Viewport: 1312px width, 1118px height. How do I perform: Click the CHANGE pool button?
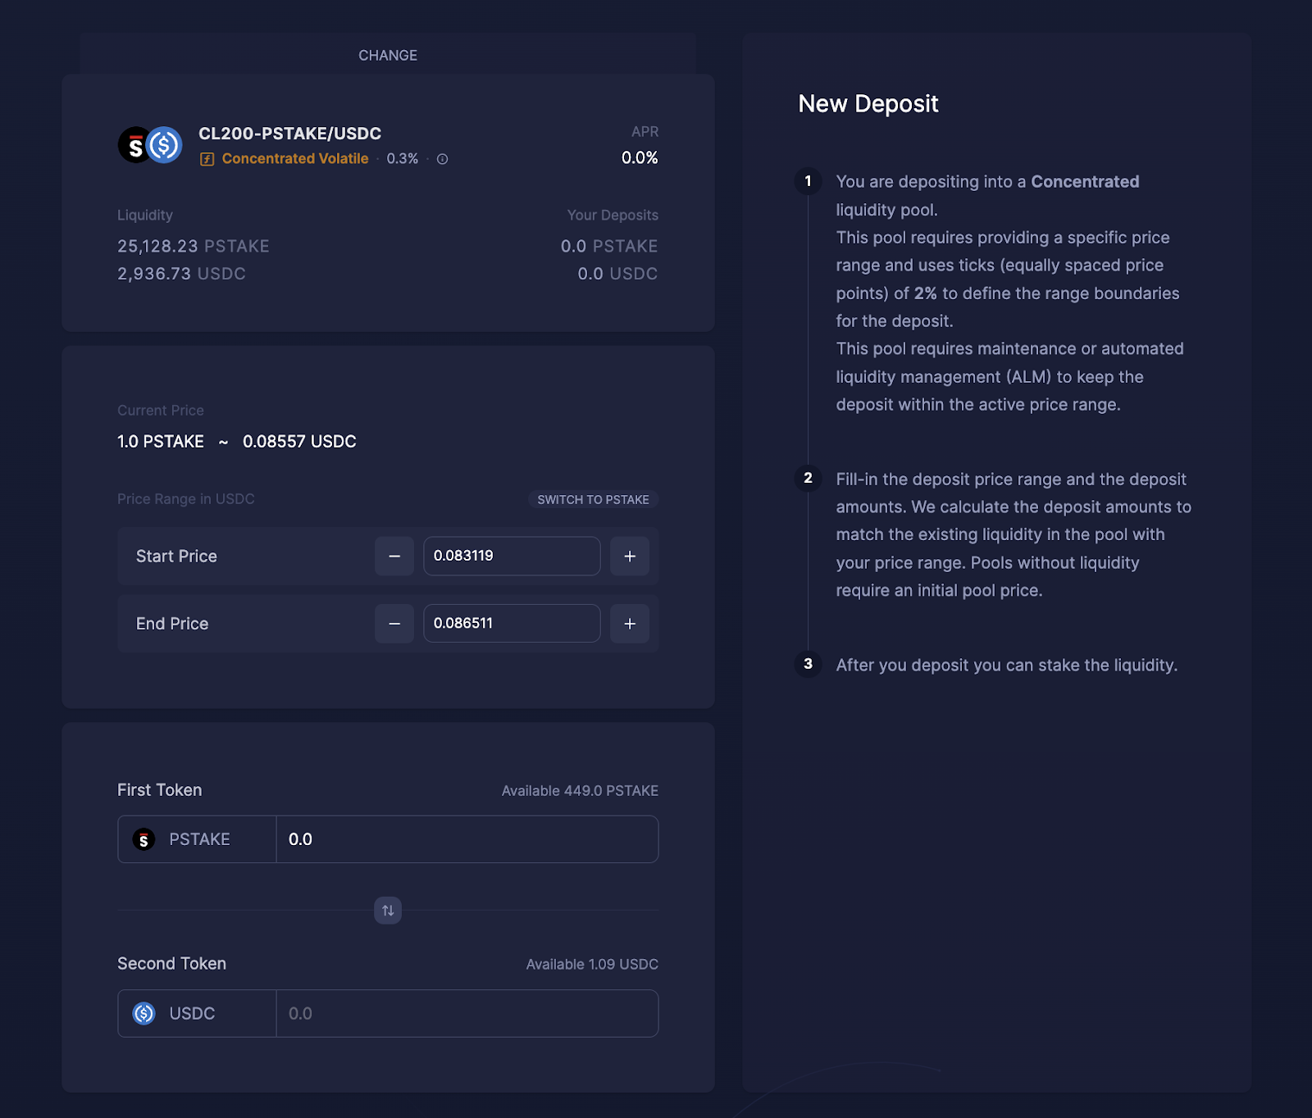(388, 55)
